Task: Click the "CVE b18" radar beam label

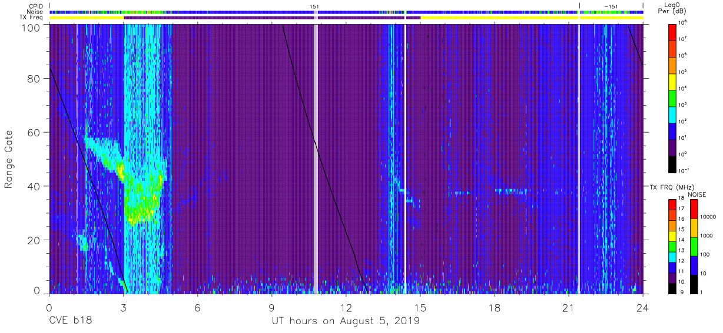Action: (70, 321)
